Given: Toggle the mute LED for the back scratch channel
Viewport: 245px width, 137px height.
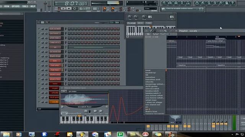Looking at the screenshot, I should coord(39,29).
